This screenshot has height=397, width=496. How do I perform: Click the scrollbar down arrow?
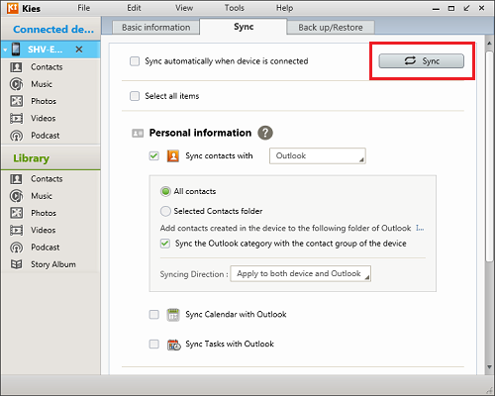(x=489, y=367)
